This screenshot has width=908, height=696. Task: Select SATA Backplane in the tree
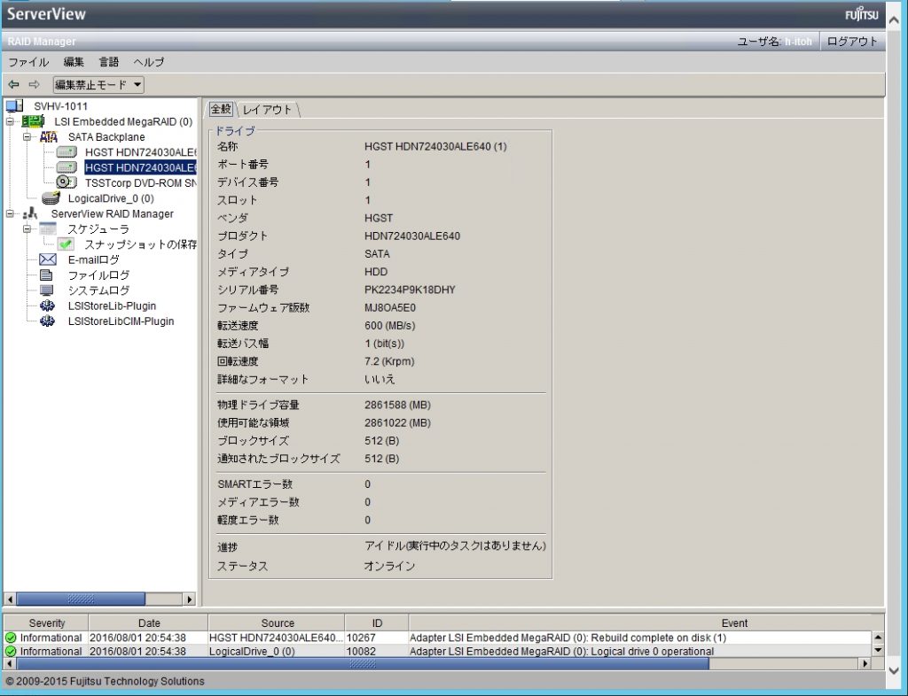[x=106, y=137]
